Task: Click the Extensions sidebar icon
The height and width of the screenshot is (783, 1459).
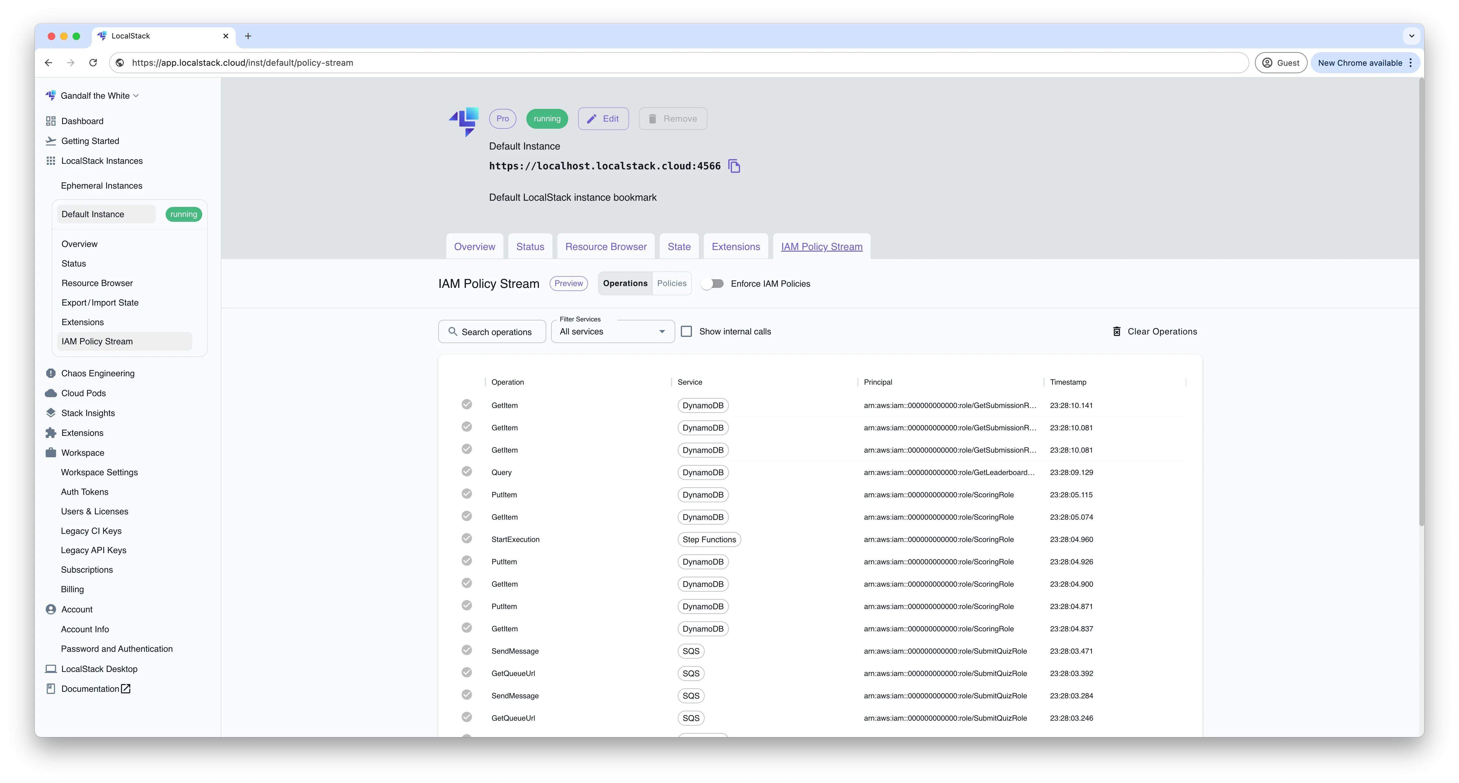Action: [x=50, y=432]
